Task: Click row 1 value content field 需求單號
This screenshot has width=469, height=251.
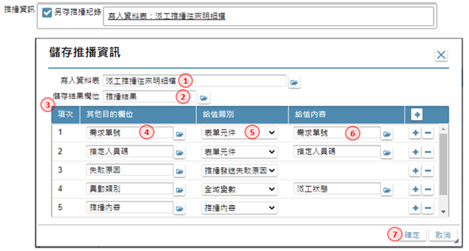Action: (x=337, y=133)
